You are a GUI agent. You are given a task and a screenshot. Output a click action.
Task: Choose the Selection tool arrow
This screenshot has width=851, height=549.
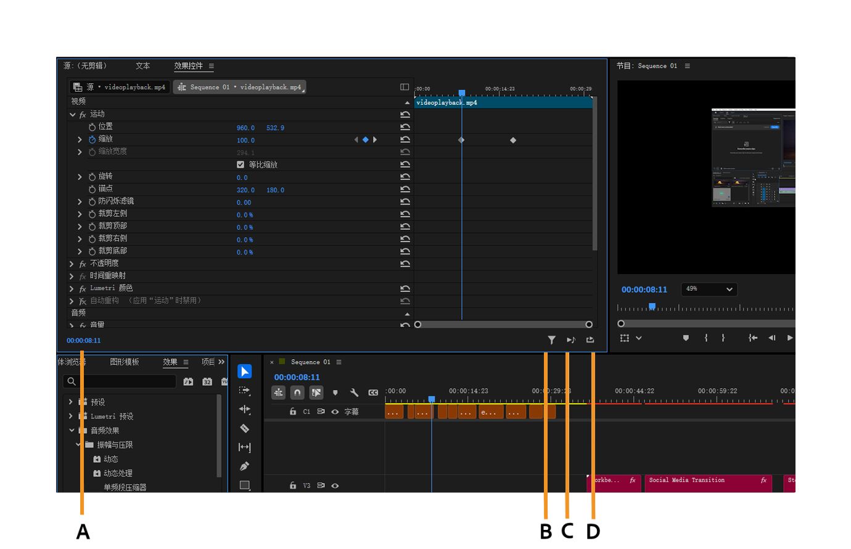245,372
